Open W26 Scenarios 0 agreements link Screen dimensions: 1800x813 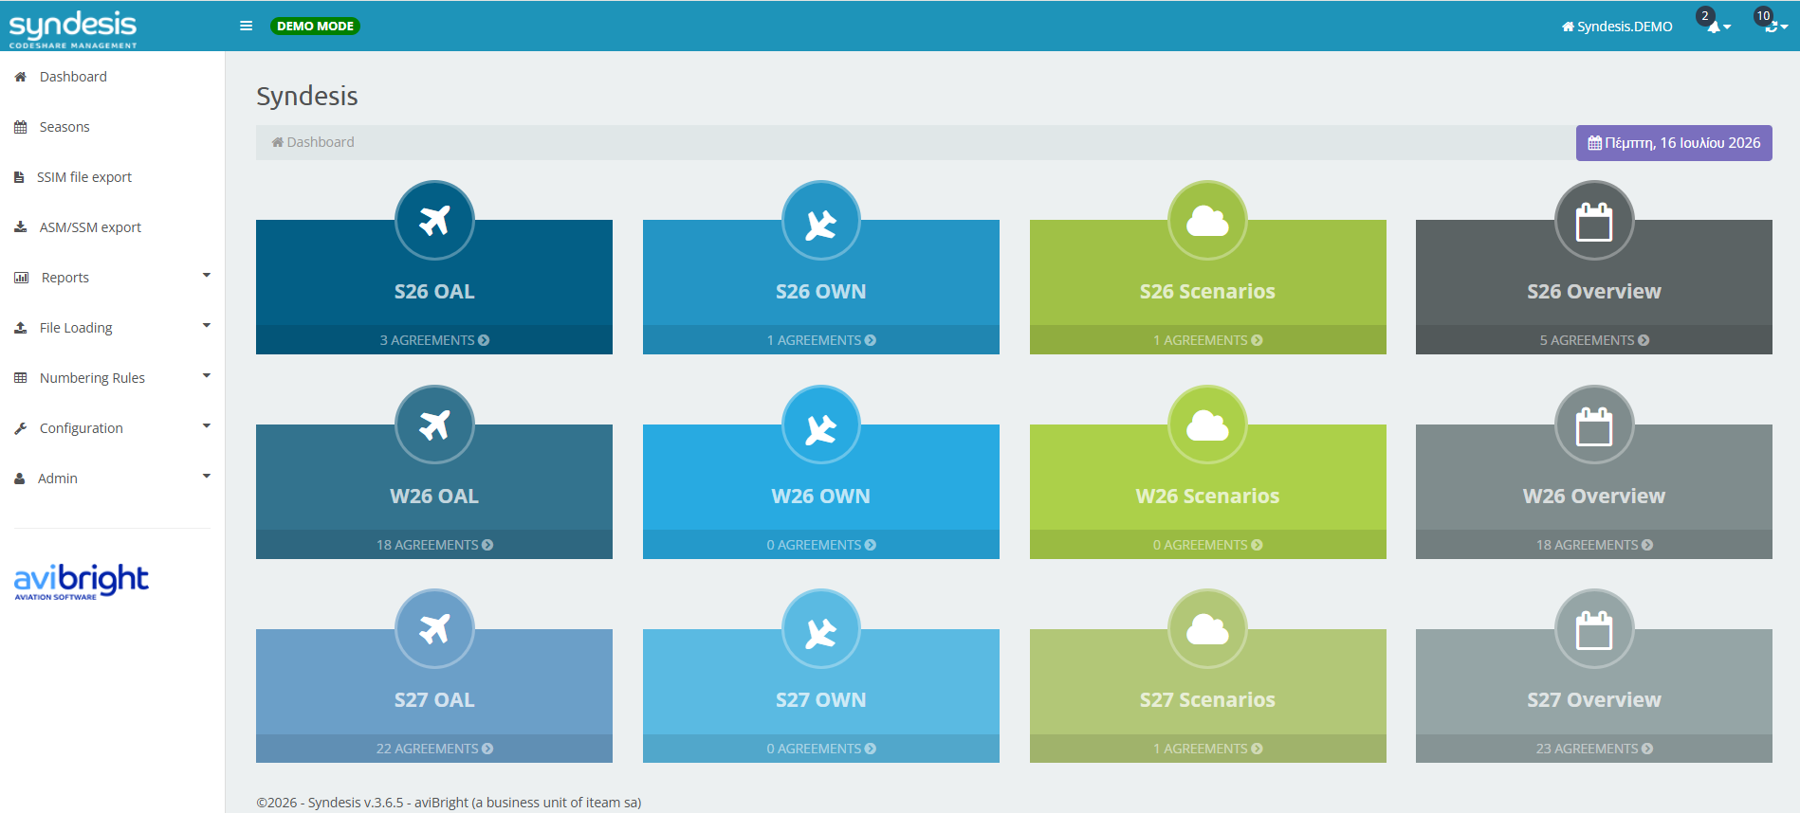1208,545
